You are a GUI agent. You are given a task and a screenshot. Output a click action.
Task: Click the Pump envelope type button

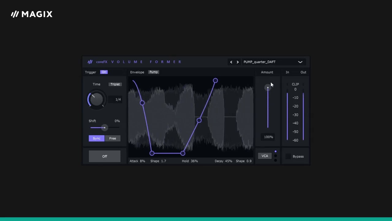click(x=153, y=72)
